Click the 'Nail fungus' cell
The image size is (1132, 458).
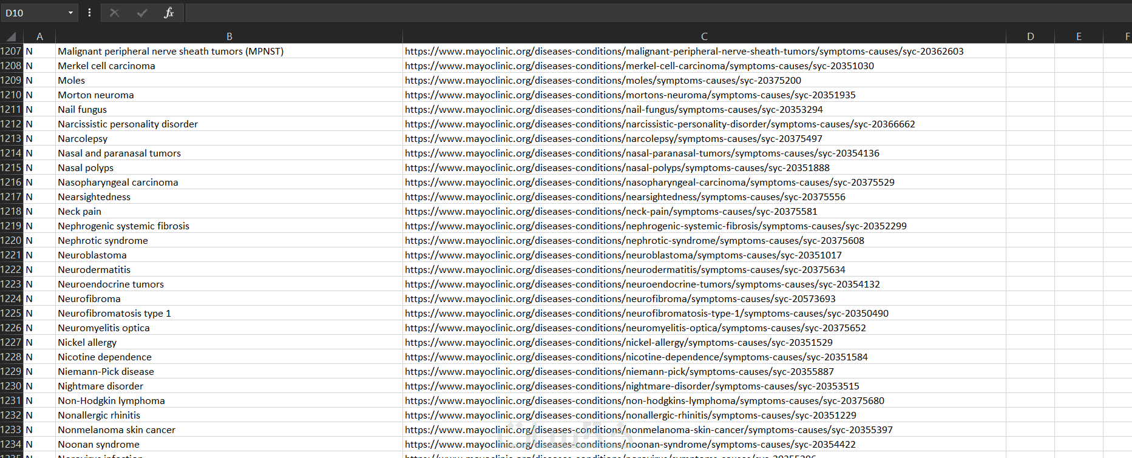click(x=229, y=109)
